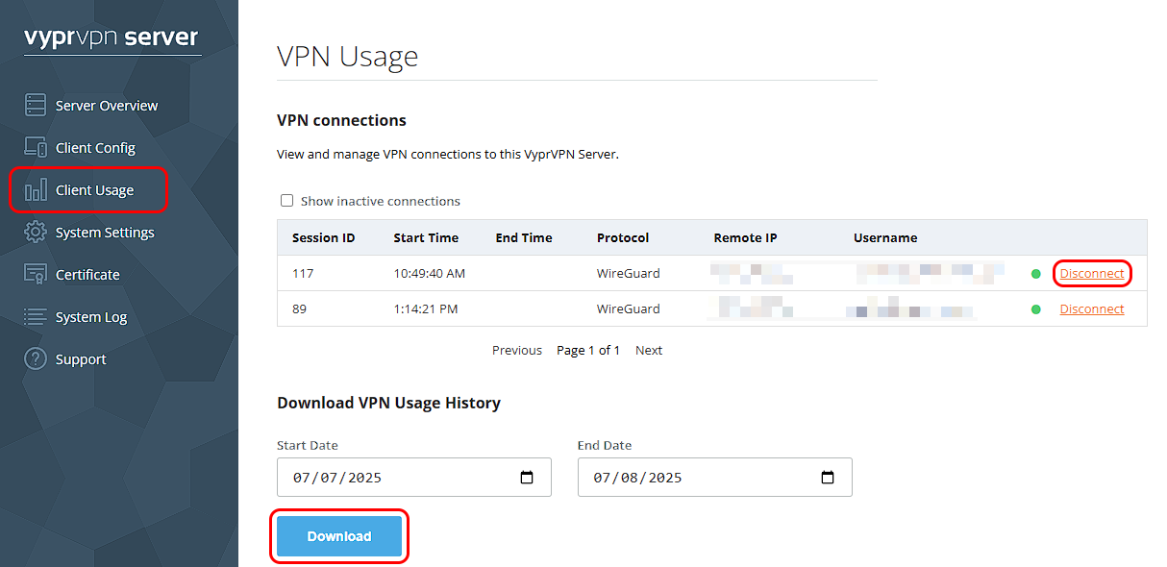Open Server Overview menu label
Image resolution: width=1167 pixels, height=567 pixels.
[107, 106]
